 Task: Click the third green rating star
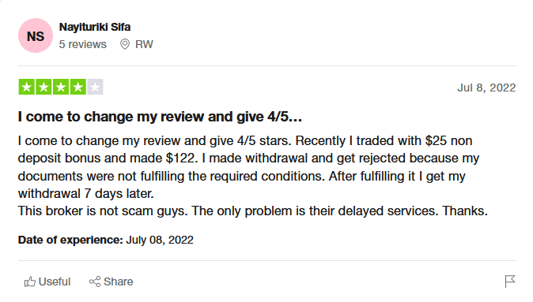(x=61, y=87)
